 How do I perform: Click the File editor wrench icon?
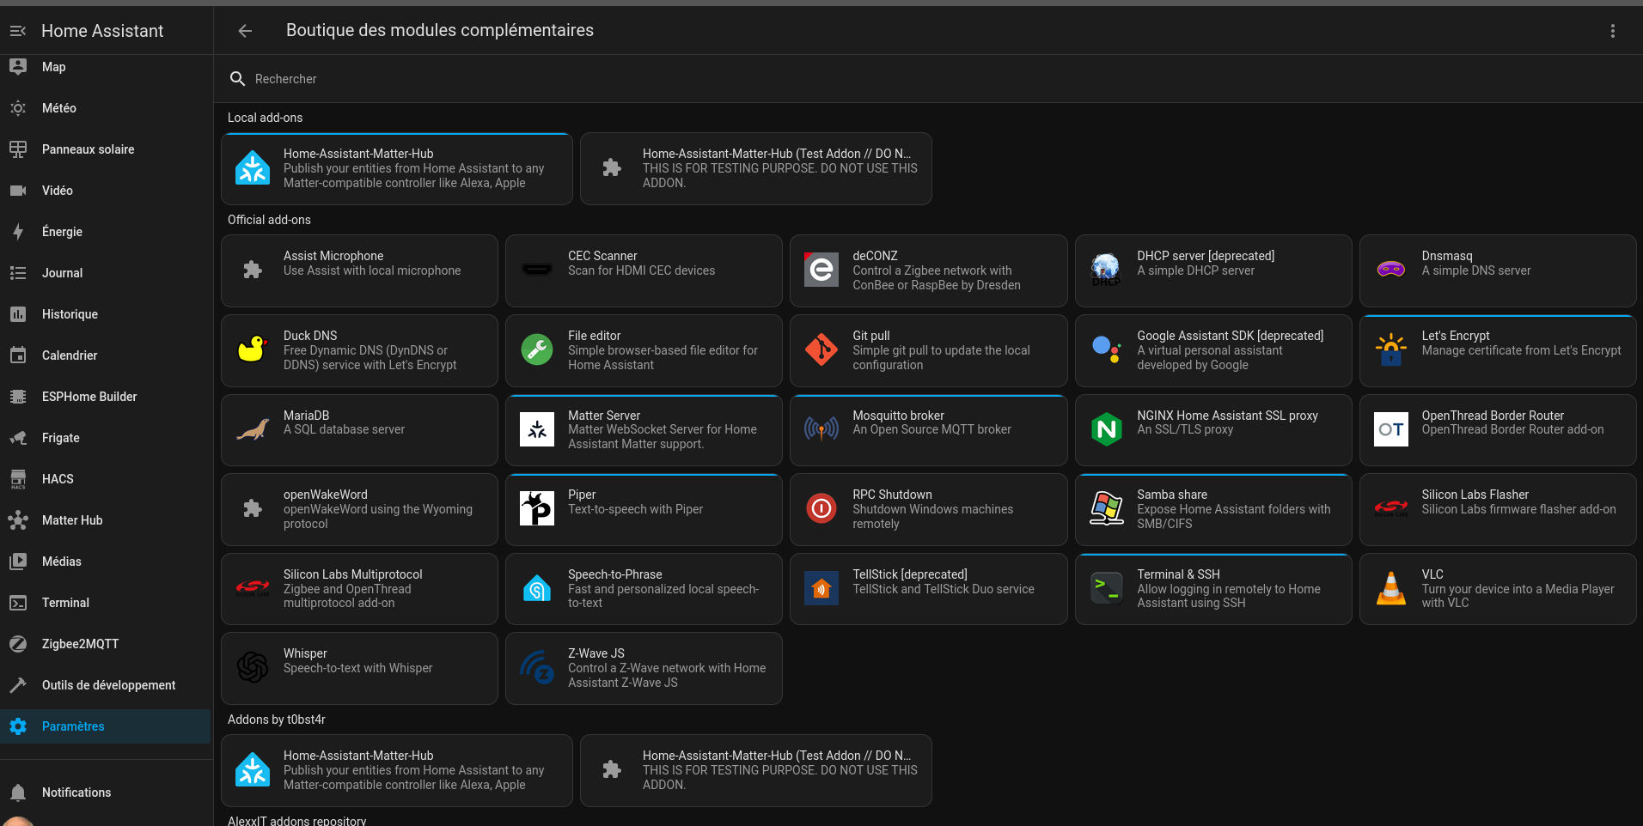(537, 349)
